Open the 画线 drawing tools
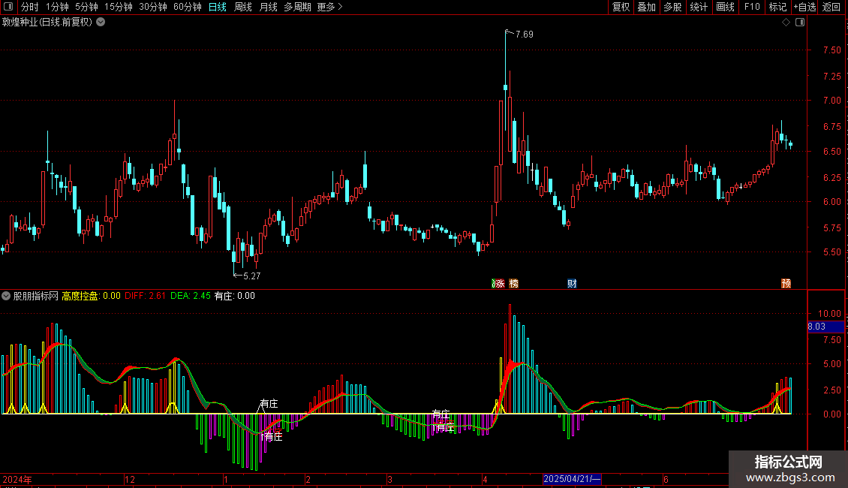This screenshot has height=488, width=848. tap(725, 7)
